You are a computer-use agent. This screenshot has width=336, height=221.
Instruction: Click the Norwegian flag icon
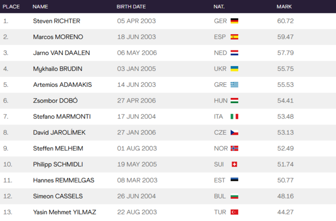click(234, 148)
